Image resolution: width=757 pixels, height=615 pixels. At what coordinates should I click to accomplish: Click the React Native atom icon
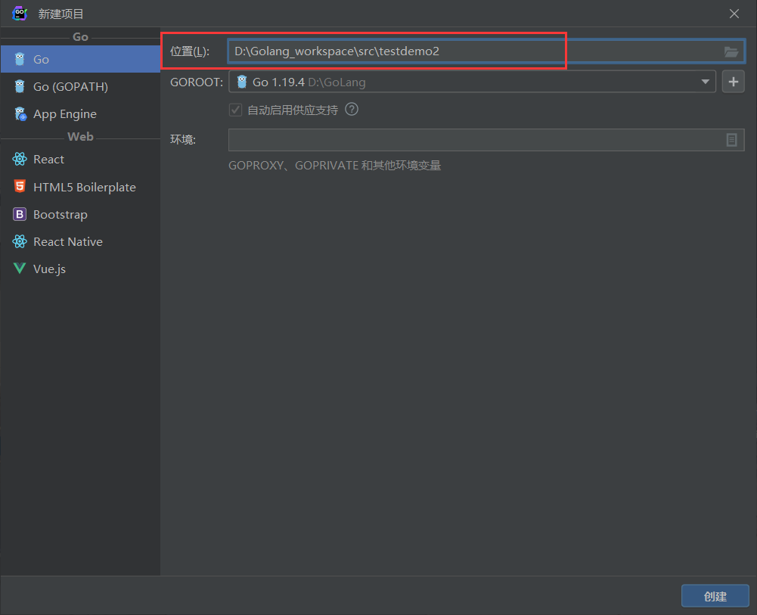pyautogui.click(x=20, y=242)
